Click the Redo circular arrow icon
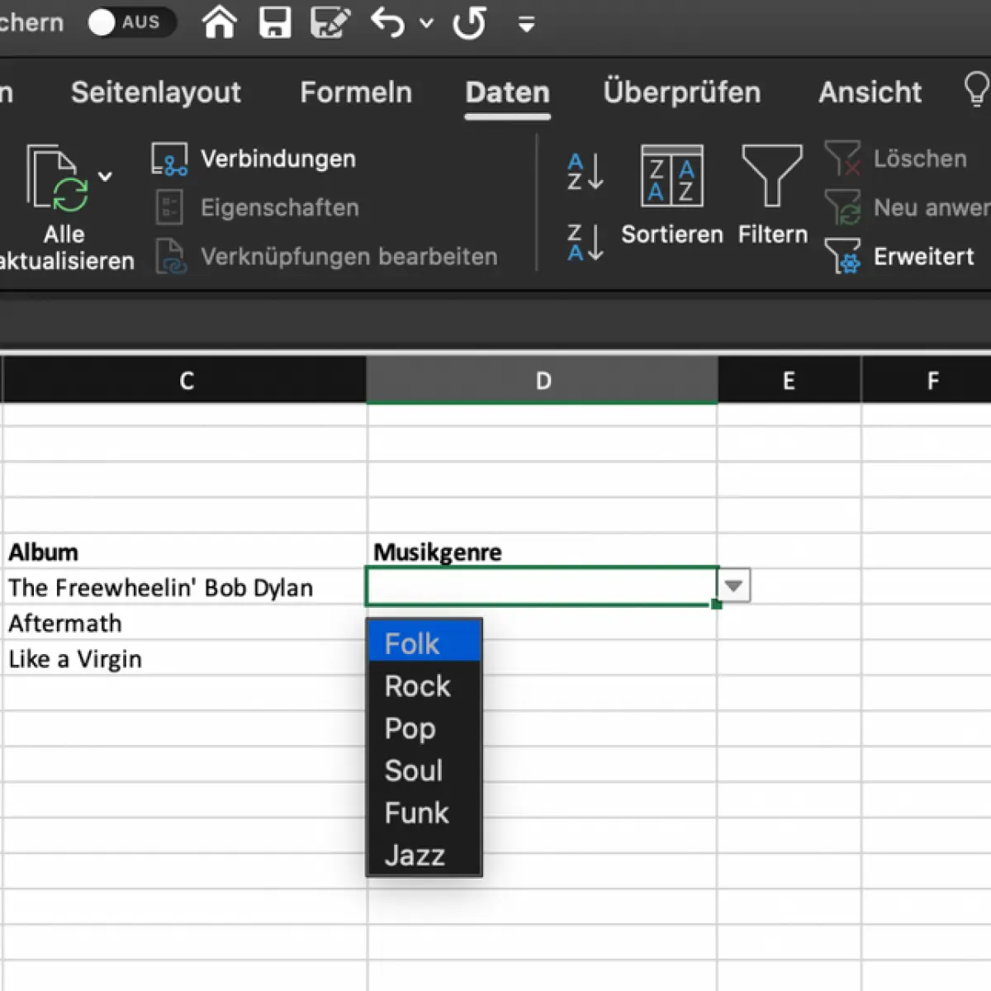991x991 pixels. [x=469, y=22]
